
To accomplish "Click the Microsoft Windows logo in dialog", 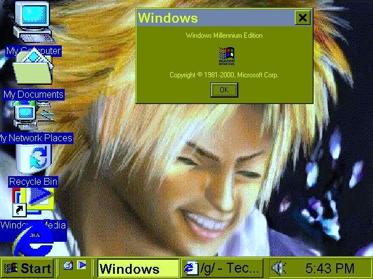I will click(x=227, y=56).
